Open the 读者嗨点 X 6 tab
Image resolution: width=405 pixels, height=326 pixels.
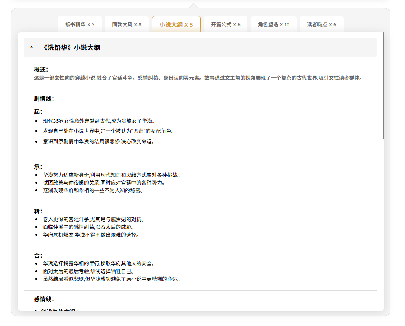(x=322, y=24)
